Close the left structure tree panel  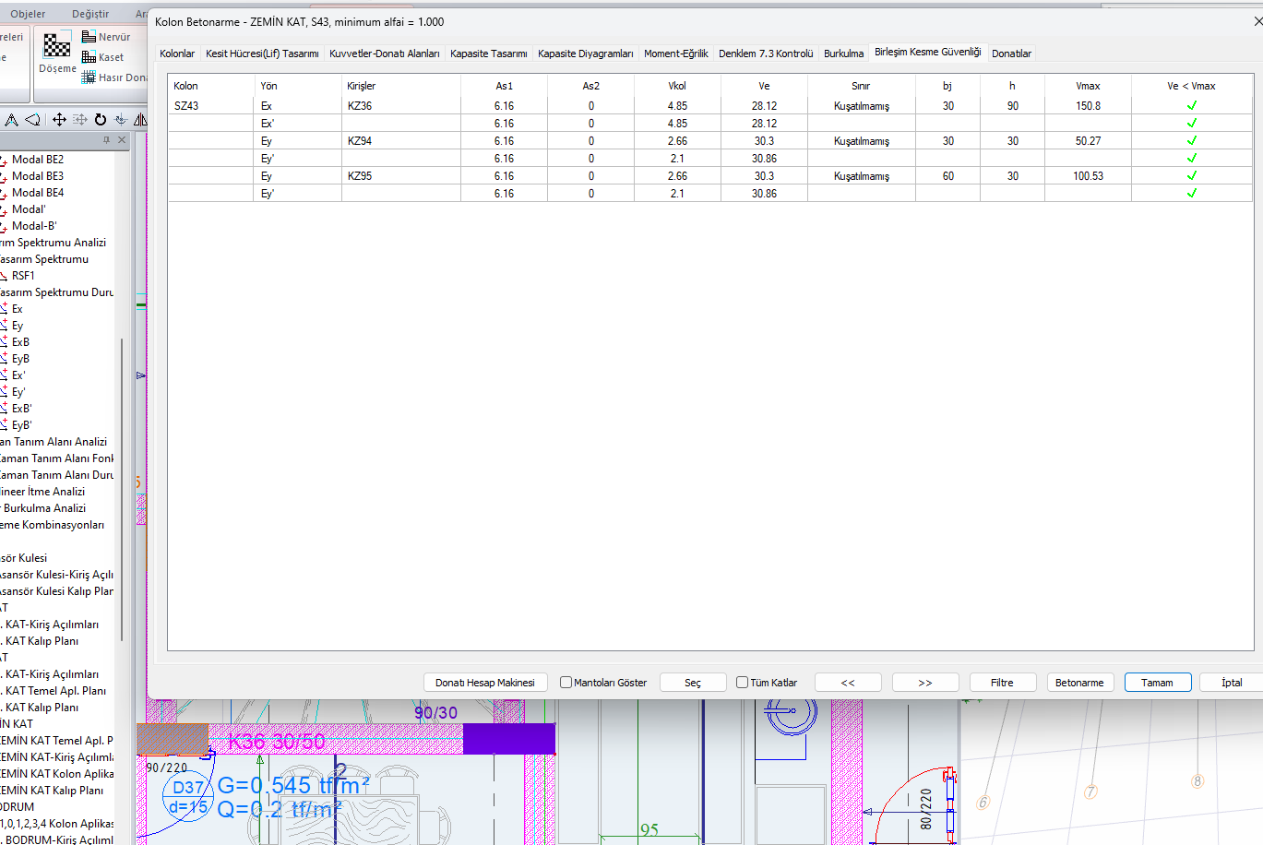tap(122, 140)
